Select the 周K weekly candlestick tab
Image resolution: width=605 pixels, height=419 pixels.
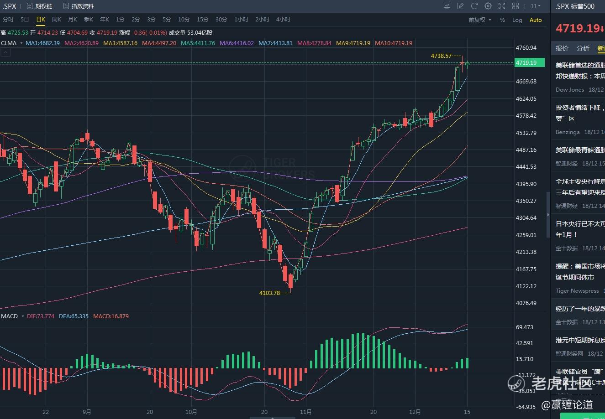pos(57,20)
